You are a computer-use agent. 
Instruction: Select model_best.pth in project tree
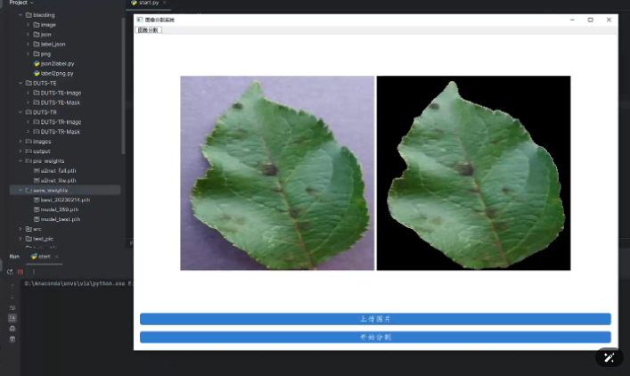pos(61,219)
